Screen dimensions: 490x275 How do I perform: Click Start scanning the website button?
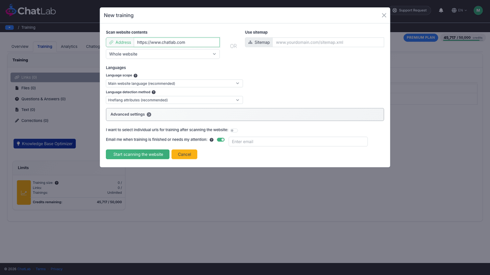point(138,154)
